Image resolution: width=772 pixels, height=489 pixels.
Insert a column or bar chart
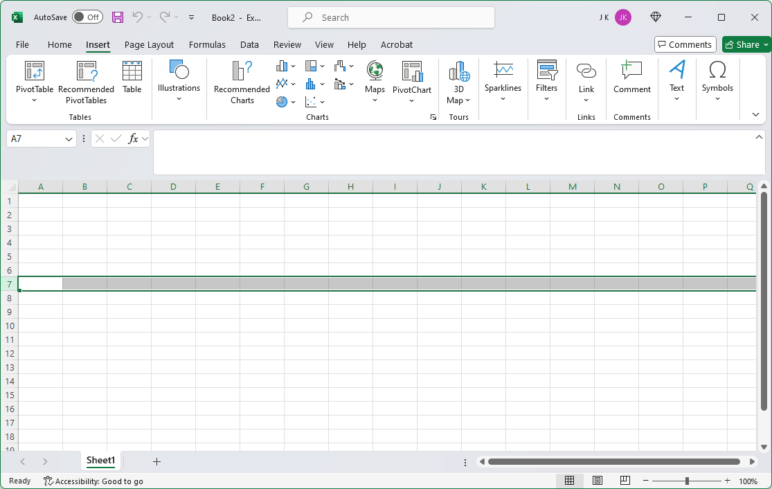click(282, 66)
